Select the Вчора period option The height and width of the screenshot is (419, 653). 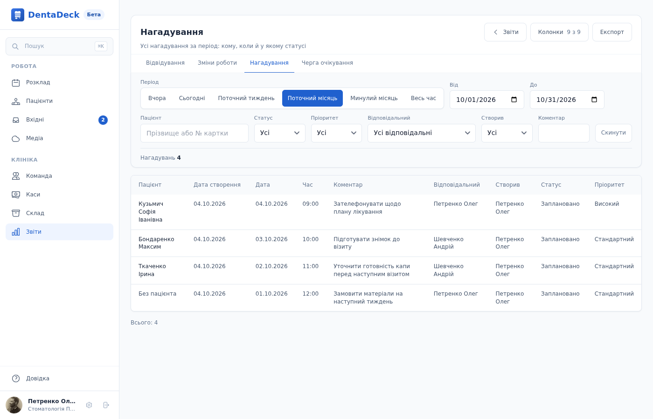157,98
